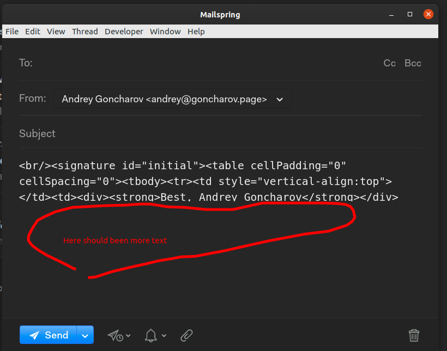Open reminder options chevron
The image size is (447, 351).
coord(163,336)
